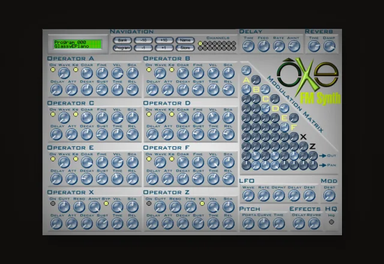384x264 pixels.
Task: Click Operator E Delay knob
Action: 56,179
